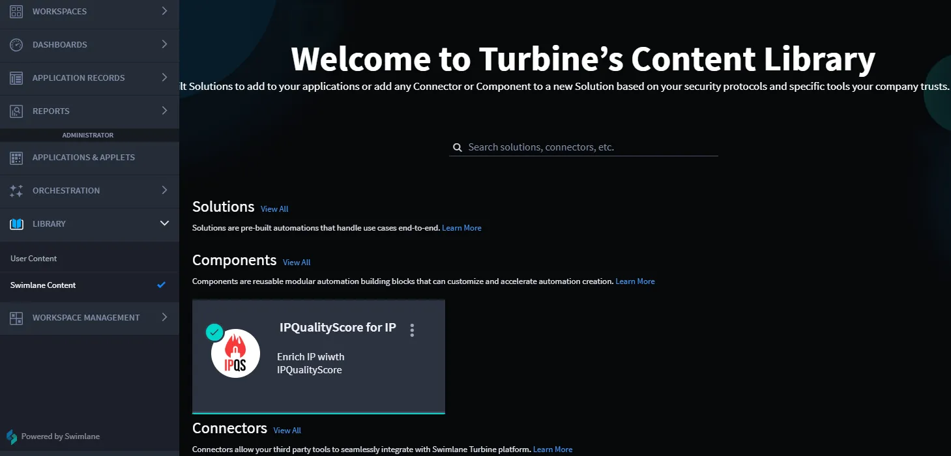Open the IPQualityScore card three-dot menu
This screenshot has width=951, height=456.
(x=412, y=330)
